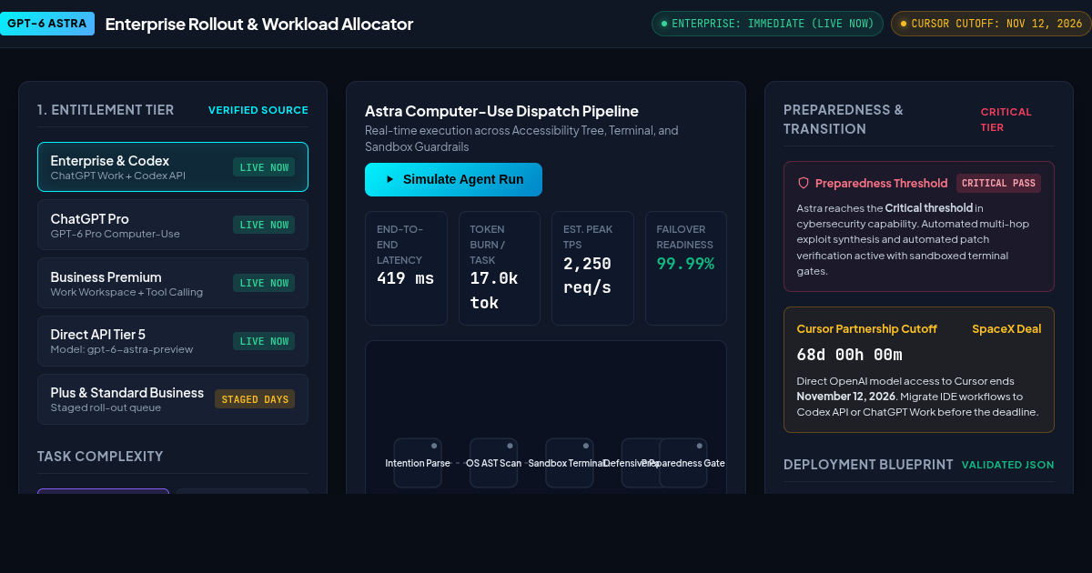
Task: Click the Enterprise Rollout & Workload Allocator title
Action: pyautogui.click(x=259, y=25)
